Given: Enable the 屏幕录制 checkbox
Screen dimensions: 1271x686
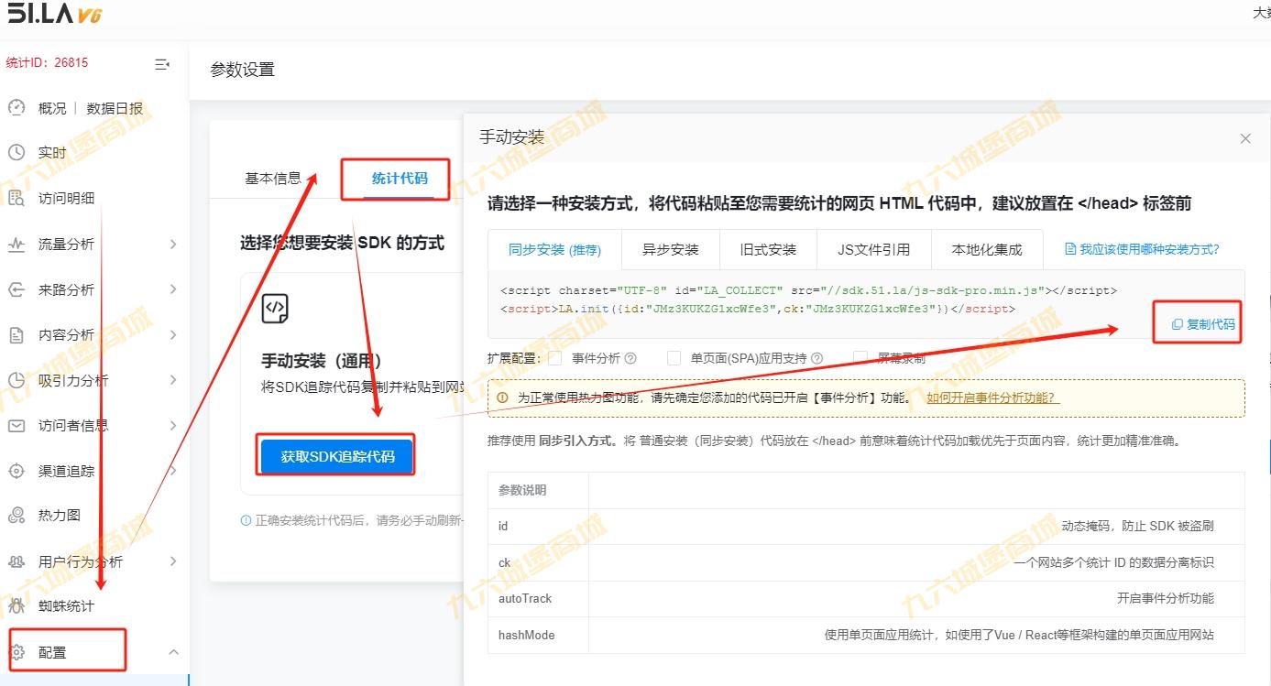Looking at the screenshot, I should 860,358.
